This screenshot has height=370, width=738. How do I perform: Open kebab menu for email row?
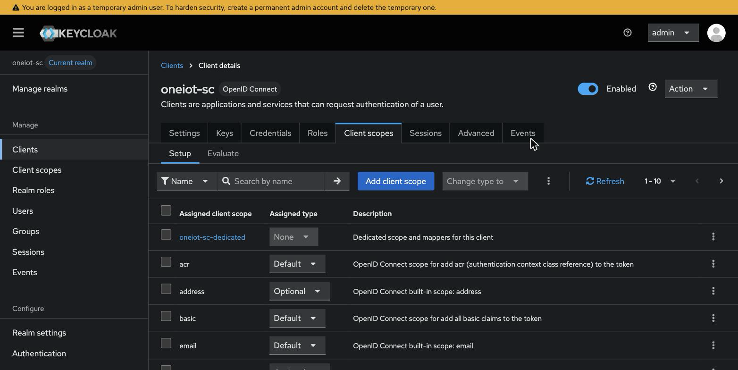point(713,345)
